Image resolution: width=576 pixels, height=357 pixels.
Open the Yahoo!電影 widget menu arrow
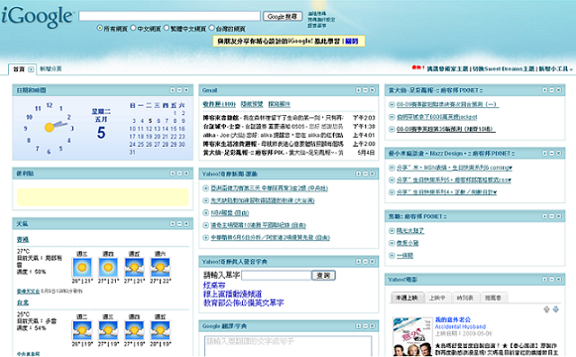(x=545, y=280)
